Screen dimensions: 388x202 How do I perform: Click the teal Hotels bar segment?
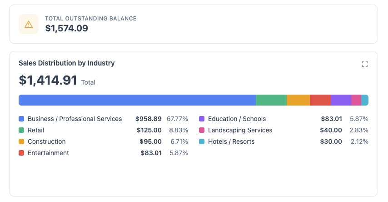click(365, 100)
